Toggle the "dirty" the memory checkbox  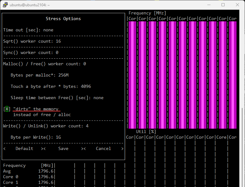(7, 109)
